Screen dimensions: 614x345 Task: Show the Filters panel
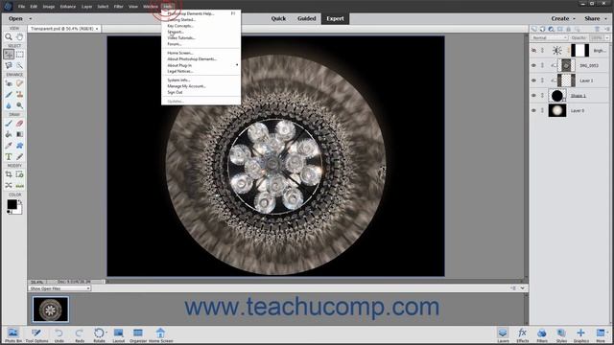coord(542,335)
